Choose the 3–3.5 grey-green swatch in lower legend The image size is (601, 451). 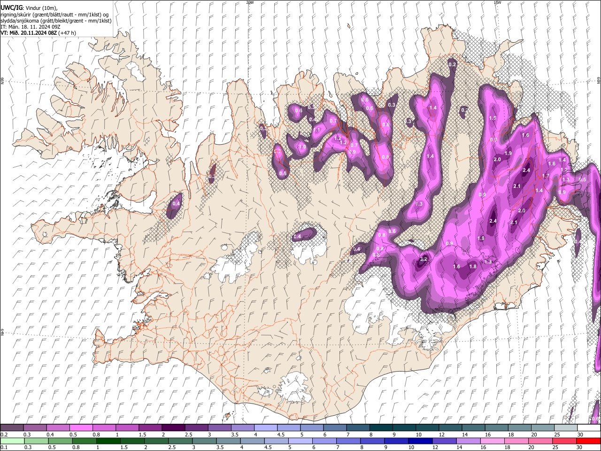[204, 441]
